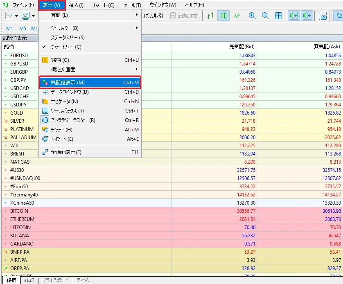Open チャット (H) menu item

click(x=90, y=130)
